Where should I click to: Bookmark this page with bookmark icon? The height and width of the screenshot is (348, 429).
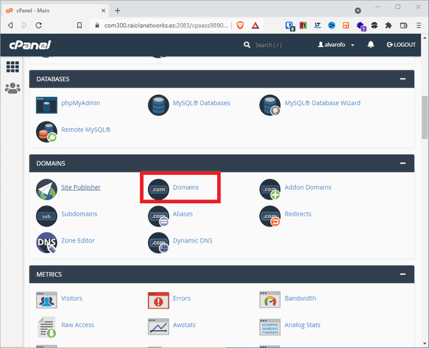80,25
